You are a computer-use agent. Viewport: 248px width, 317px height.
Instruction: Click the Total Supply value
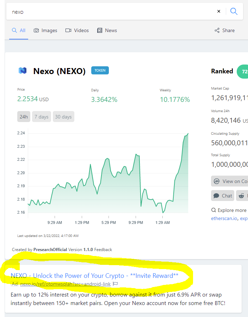229,164
